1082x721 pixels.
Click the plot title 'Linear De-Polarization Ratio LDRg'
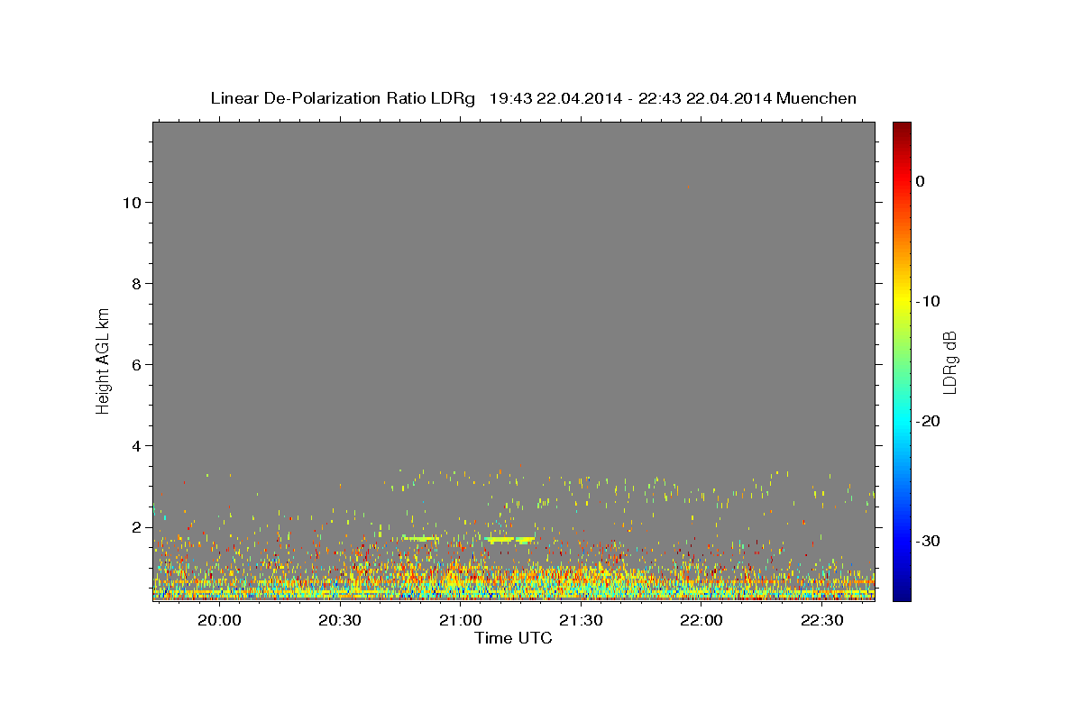[343, 98]
